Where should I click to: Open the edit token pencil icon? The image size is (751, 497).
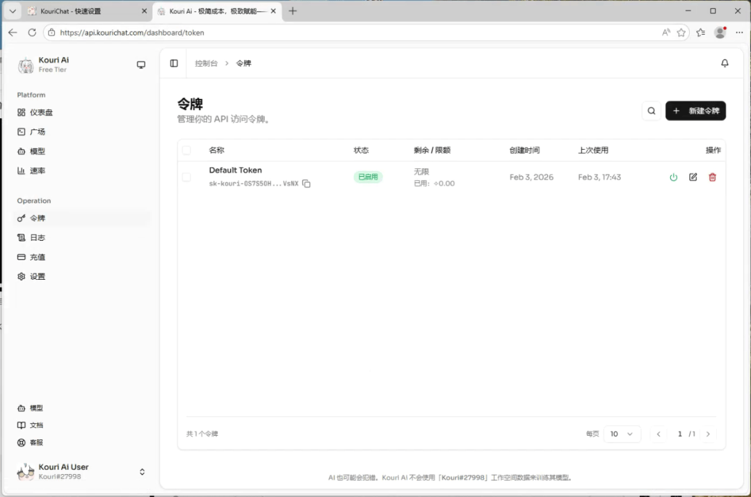point(693,177)
